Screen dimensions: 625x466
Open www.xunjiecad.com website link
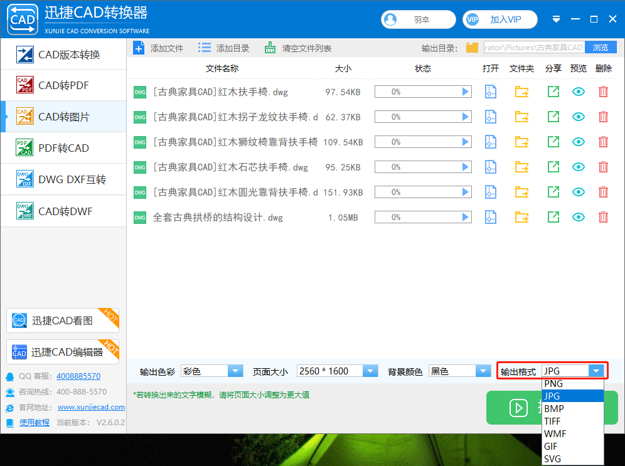coord(91,407)
